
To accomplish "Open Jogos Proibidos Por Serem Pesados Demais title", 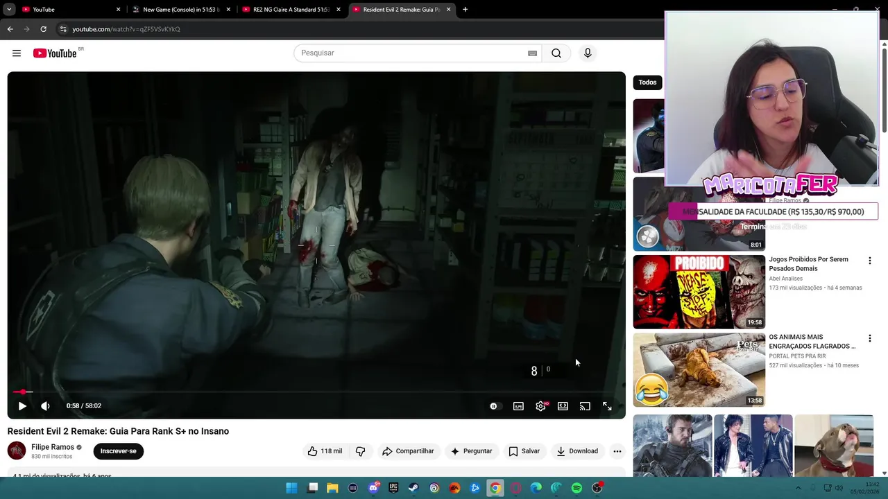I will pyautogui.click(x=808, y=264).
